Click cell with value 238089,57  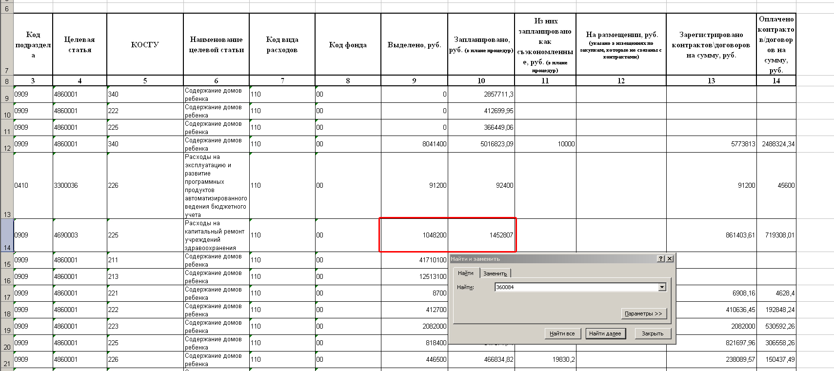click(x=712, y=359)
